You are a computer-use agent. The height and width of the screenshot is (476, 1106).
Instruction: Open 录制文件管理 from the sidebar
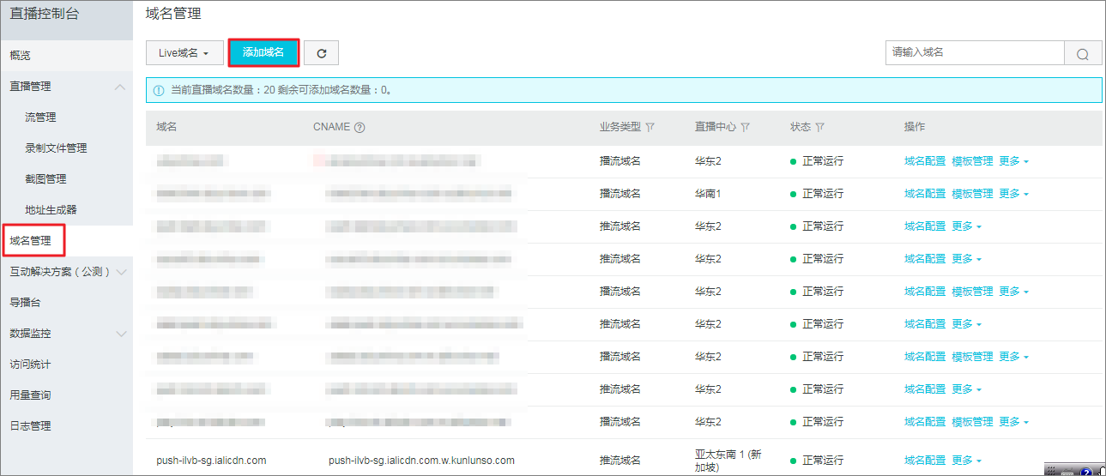tap(56, 148)
